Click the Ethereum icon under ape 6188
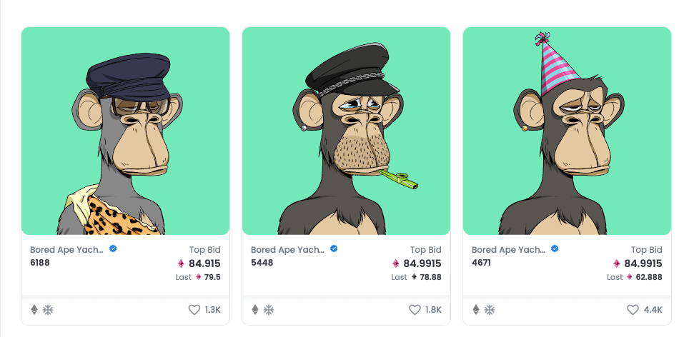 coord(34,310)
